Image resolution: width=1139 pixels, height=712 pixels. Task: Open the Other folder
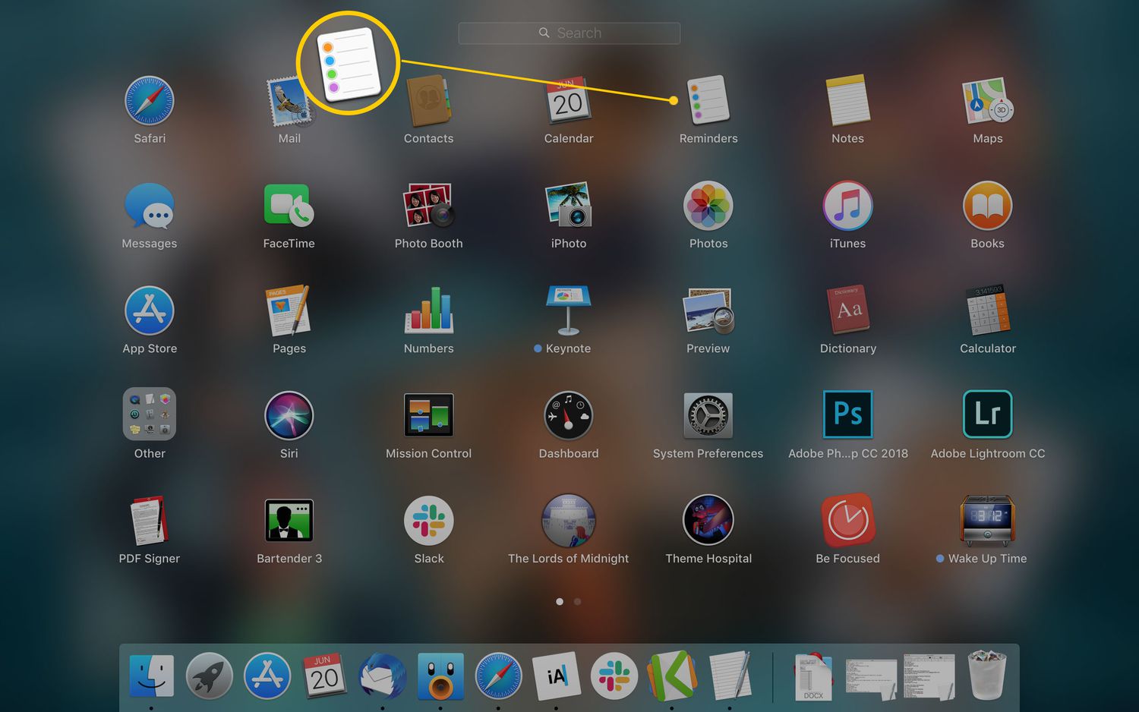150,414
